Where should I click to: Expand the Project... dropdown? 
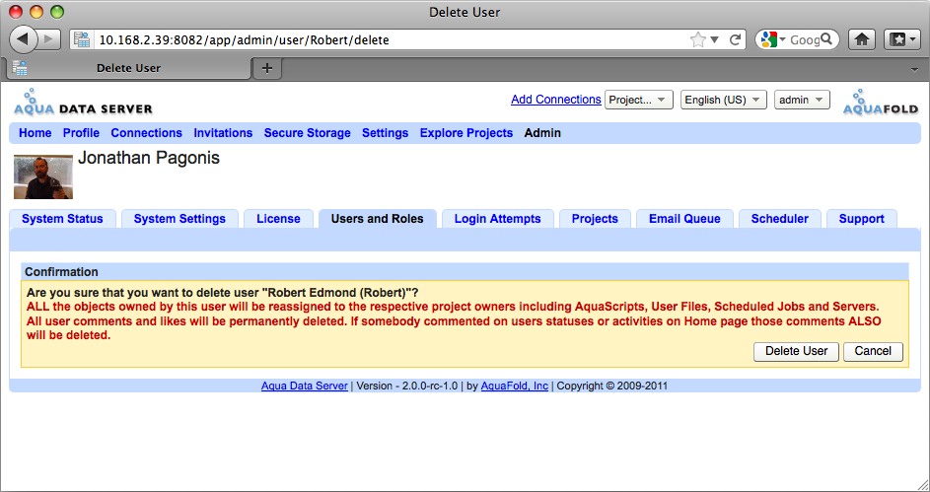click(639, 100)
